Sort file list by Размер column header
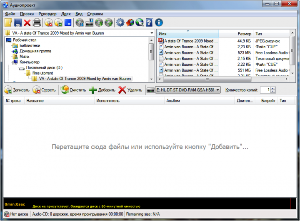Image resolution: width=300 pixels, height=221 pixels. point(244,33)
